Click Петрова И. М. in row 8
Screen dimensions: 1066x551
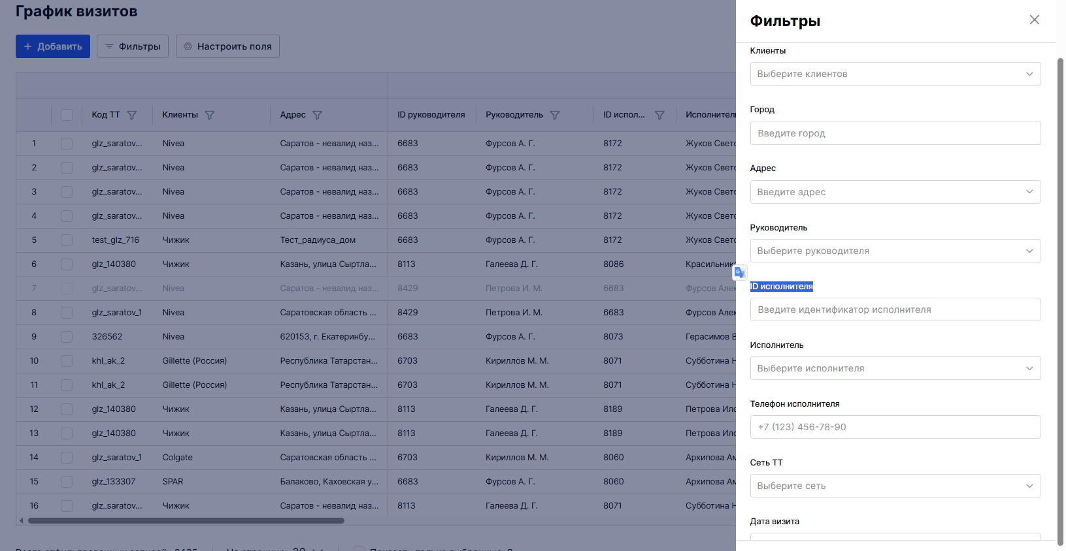coord(514,313)
